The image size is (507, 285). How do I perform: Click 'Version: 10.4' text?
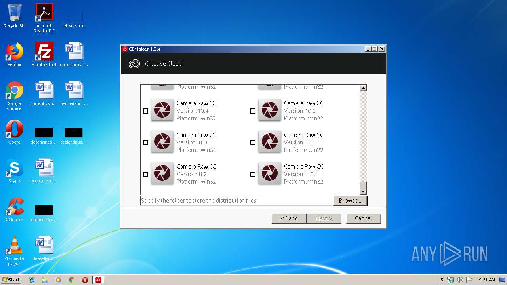(x=192, y=111)
